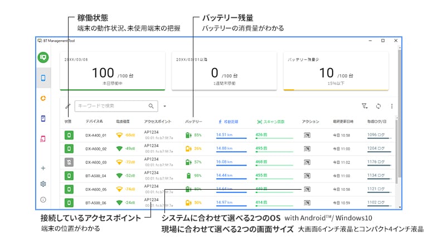Select the red cast sidebar icon
Image resolution: width=437 pixels, height=246 pixels.
[43, 138]
